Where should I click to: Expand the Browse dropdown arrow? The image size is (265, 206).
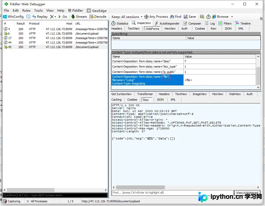click(232, 17)
